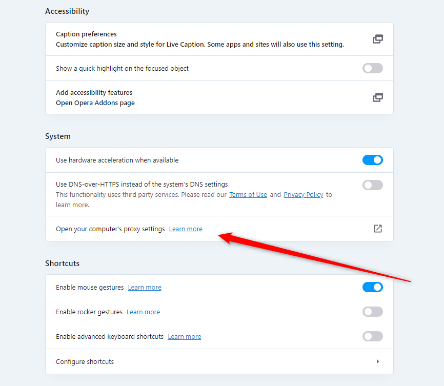Open the Privacy Policy link
The image size is (444, 386).
coord(303,194)
